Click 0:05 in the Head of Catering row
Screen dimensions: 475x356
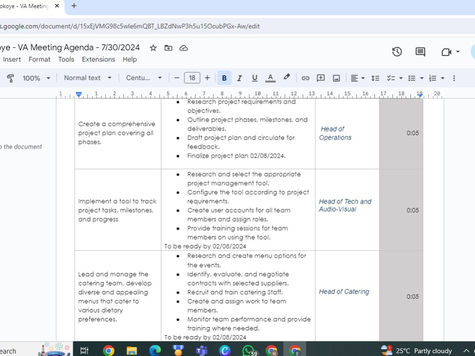tap(413, 296)
